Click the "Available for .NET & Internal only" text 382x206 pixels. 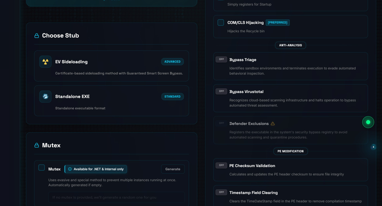tap(98, 169)
